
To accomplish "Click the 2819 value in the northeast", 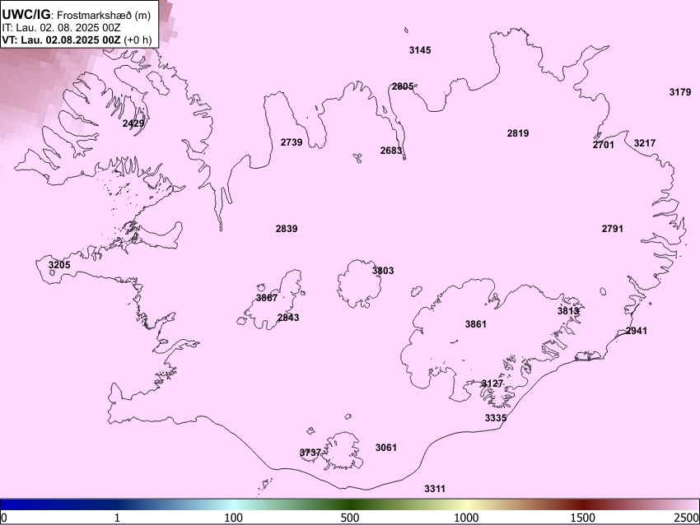I will click(x=518, y=133).
